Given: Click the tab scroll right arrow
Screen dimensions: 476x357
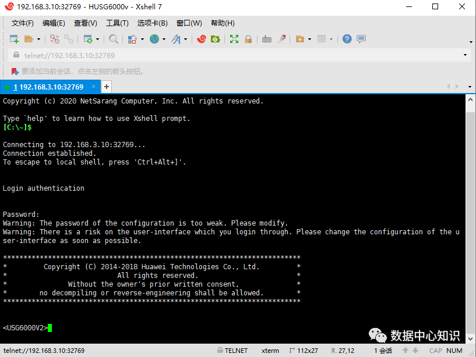Looking at the screenshot, I should (x=457, y=87).
